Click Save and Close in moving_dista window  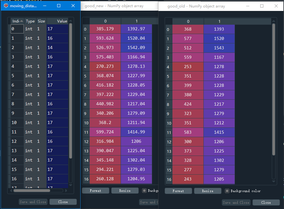click(x=33, y=202)
